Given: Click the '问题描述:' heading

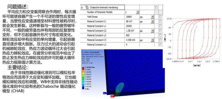Looking at the screenshot, I should click(18, 6).
